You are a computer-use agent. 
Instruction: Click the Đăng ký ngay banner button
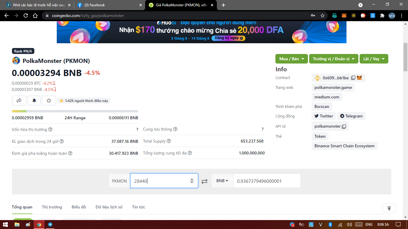(228, 38)
